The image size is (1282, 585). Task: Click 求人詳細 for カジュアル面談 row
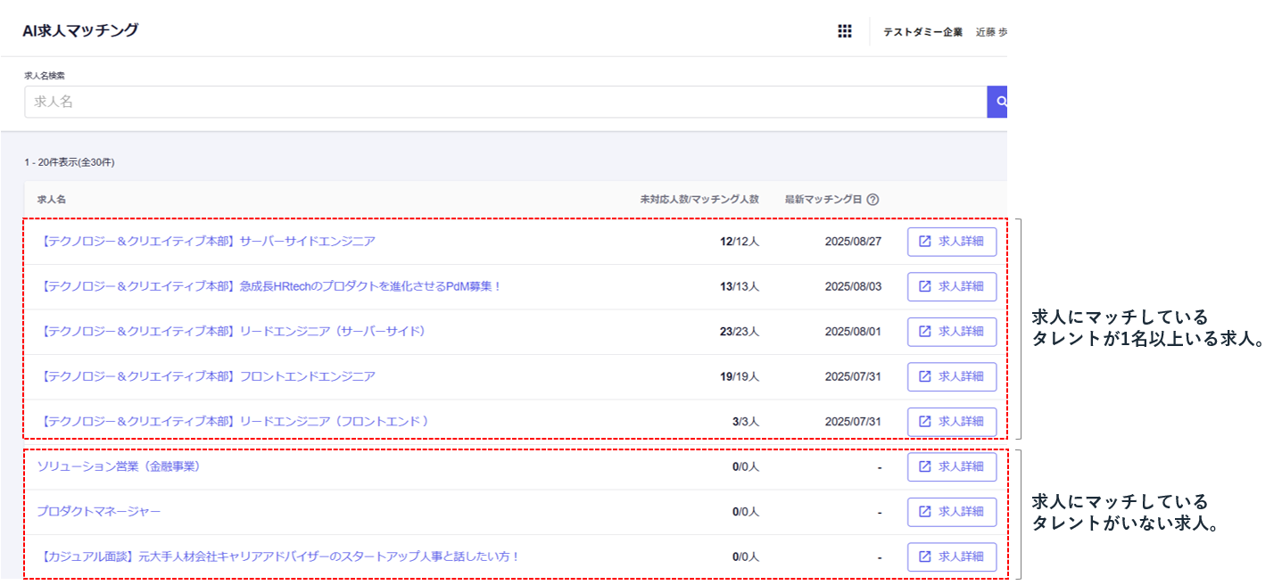951,556
